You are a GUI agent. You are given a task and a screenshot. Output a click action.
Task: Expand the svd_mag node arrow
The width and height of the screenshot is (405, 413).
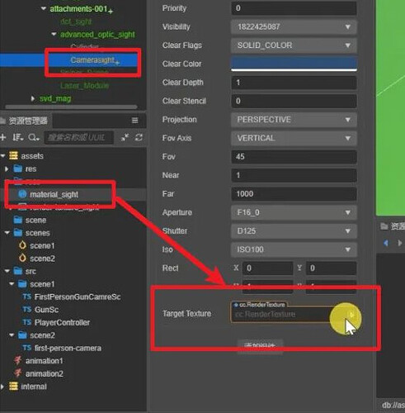pos(33,98)
